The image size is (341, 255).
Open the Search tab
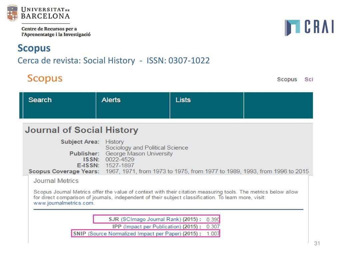pos(59,105)
